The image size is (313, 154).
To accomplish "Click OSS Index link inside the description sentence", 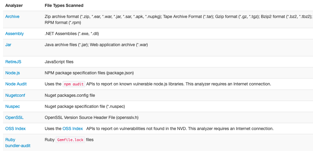I will (73, 129).
